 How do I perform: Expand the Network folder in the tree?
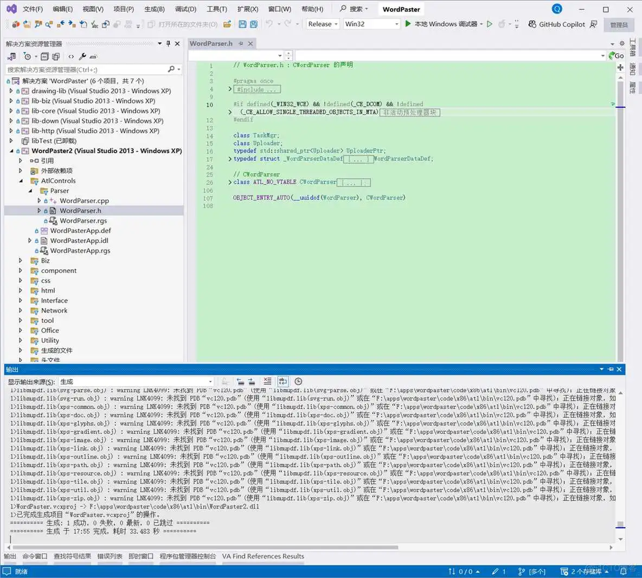point(21,310)
